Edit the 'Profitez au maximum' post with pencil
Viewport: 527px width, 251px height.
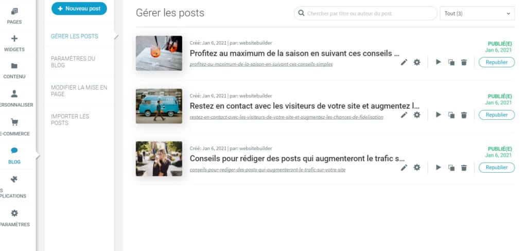tap(404, 62)
